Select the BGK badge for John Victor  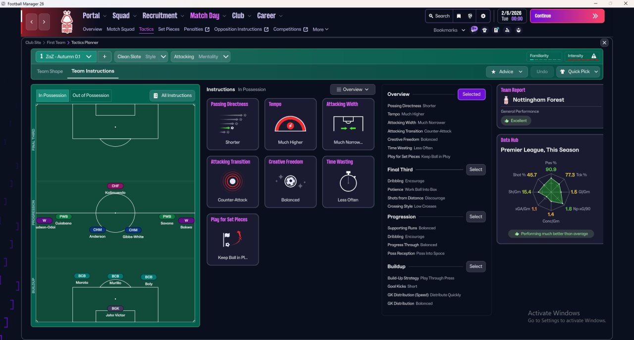pyautogui.click(x=115, y=308)
